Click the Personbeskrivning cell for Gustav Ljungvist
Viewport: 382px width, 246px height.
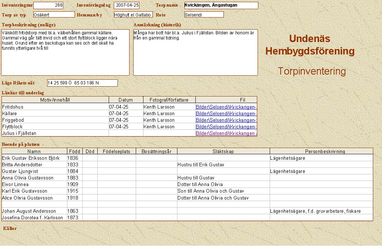pos(321,171)
